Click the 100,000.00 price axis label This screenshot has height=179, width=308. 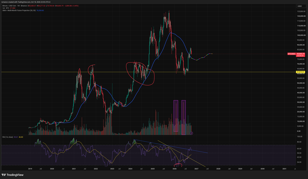coord(301,35)
